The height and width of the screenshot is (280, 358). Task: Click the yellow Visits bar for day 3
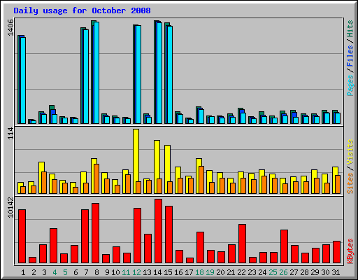coord(41,178)
